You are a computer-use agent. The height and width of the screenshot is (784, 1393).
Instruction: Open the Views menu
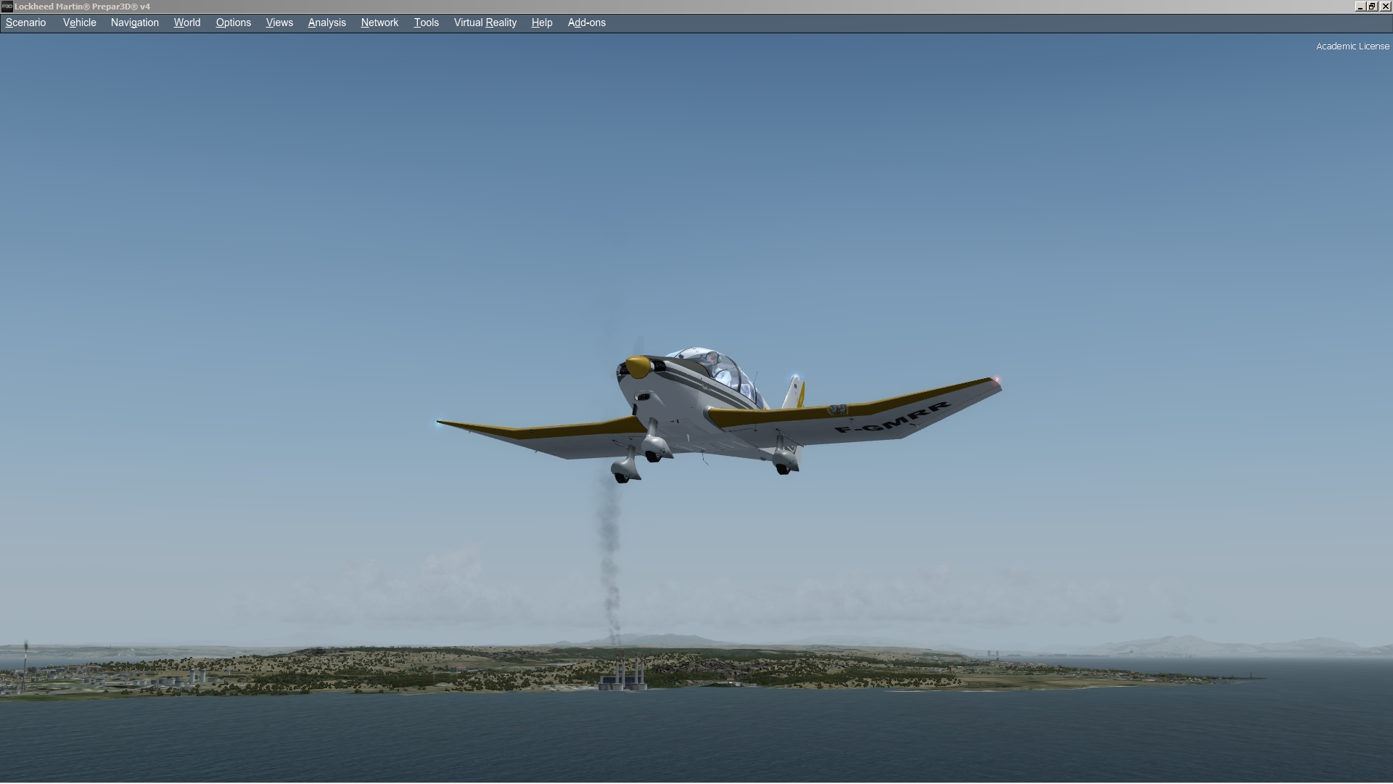pyautogui.click(x=279, y=23)
